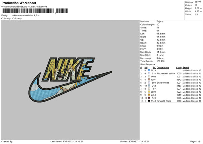Click the Emerald Black swatch in row 11

149,101
